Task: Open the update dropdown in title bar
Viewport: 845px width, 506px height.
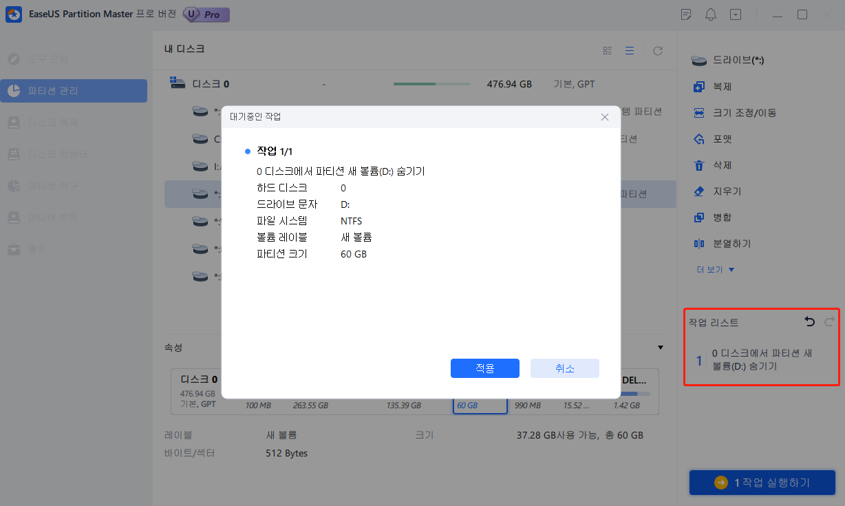Action: (736, 14)
